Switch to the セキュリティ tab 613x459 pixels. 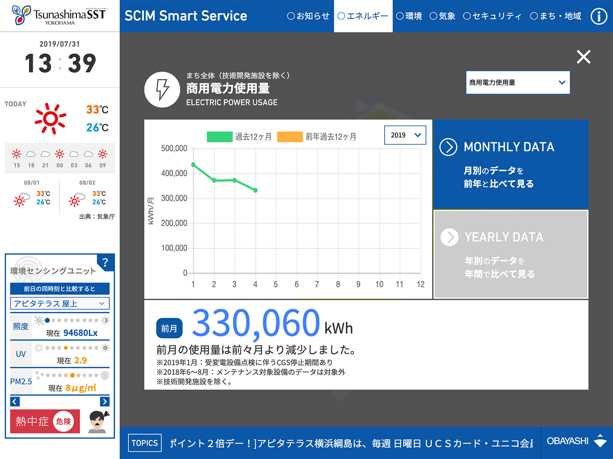(x=492, y=16)
